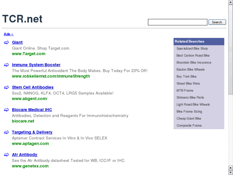The height and width of the screenshot is (175, 233).
Task: Open the Immune System Booster link
Action: (x=36, y=65)
